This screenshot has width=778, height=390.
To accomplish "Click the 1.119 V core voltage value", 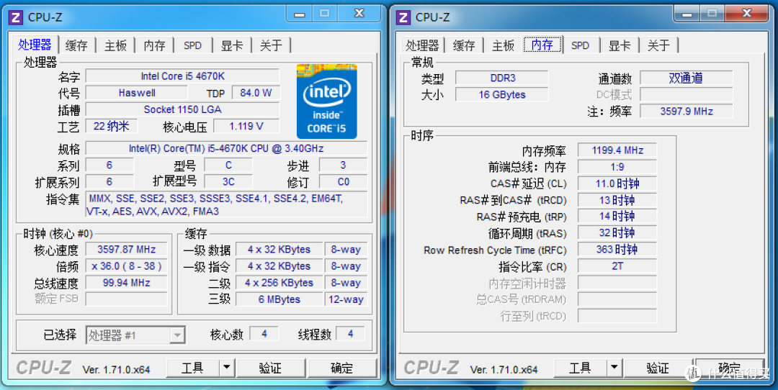I will [246, 127].
